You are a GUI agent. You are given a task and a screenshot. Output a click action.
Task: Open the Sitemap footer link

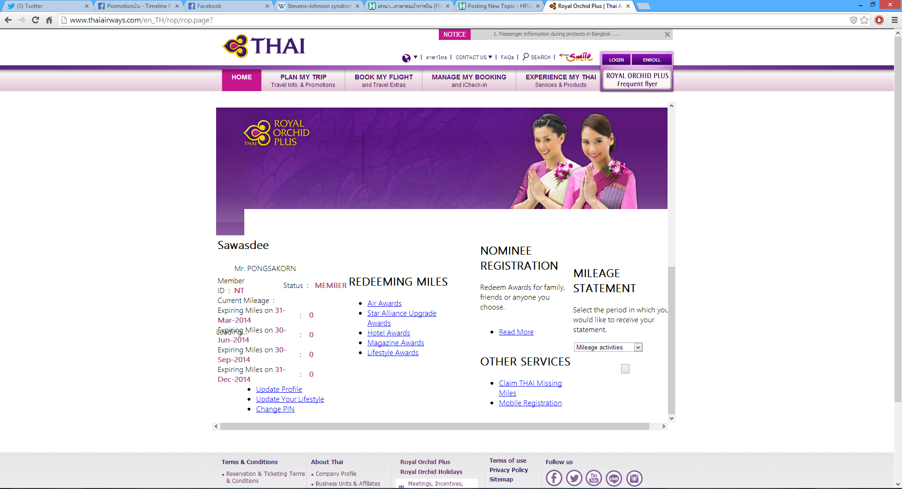pyautogui.click(x=501, y=480)
